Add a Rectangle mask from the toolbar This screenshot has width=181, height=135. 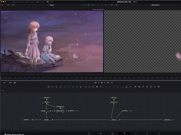[x=106, y=87]
